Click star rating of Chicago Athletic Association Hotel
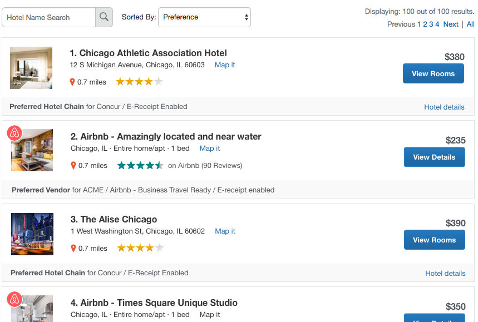 139,82
